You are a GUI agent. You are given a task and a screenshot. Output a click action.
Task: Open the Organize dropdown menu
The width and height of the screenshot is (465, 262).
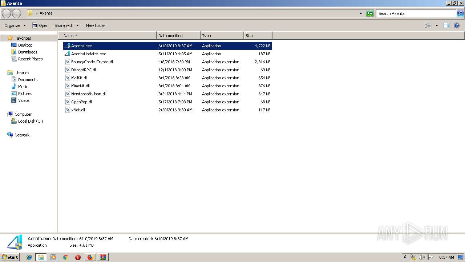coord(15,25)
